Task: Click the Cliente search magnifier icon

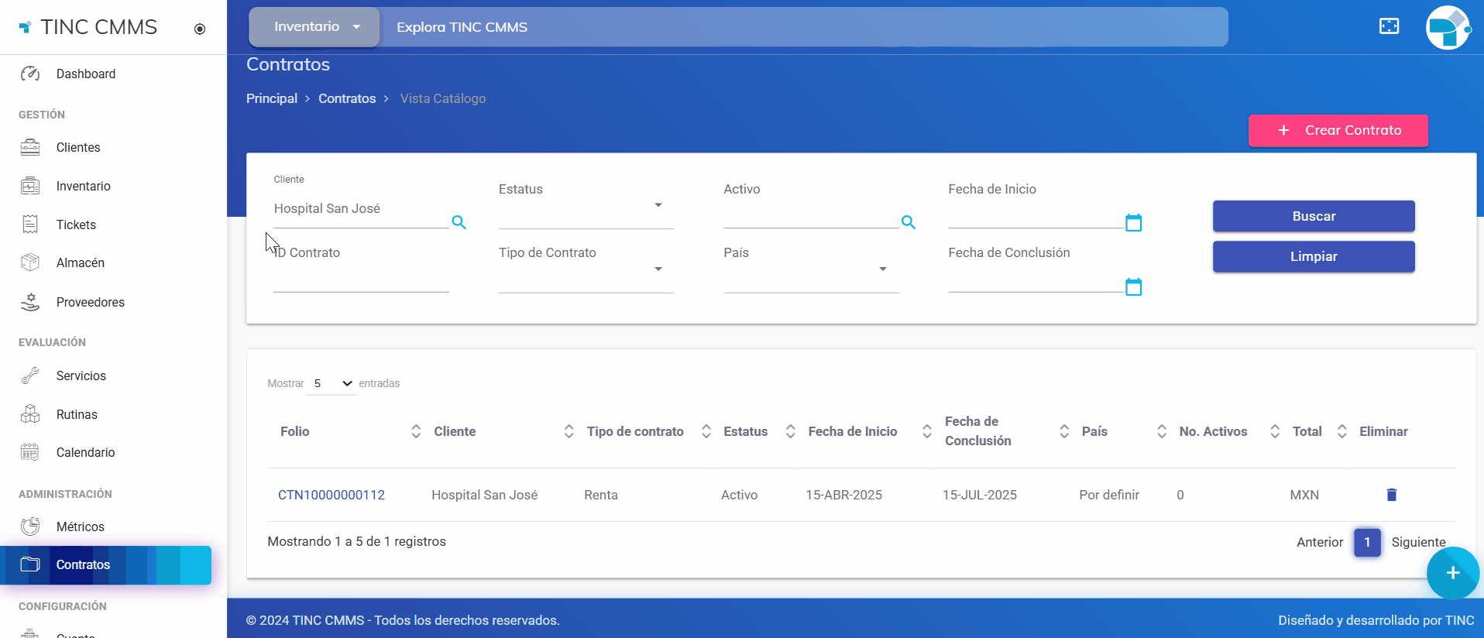Action: pos(459,223)
